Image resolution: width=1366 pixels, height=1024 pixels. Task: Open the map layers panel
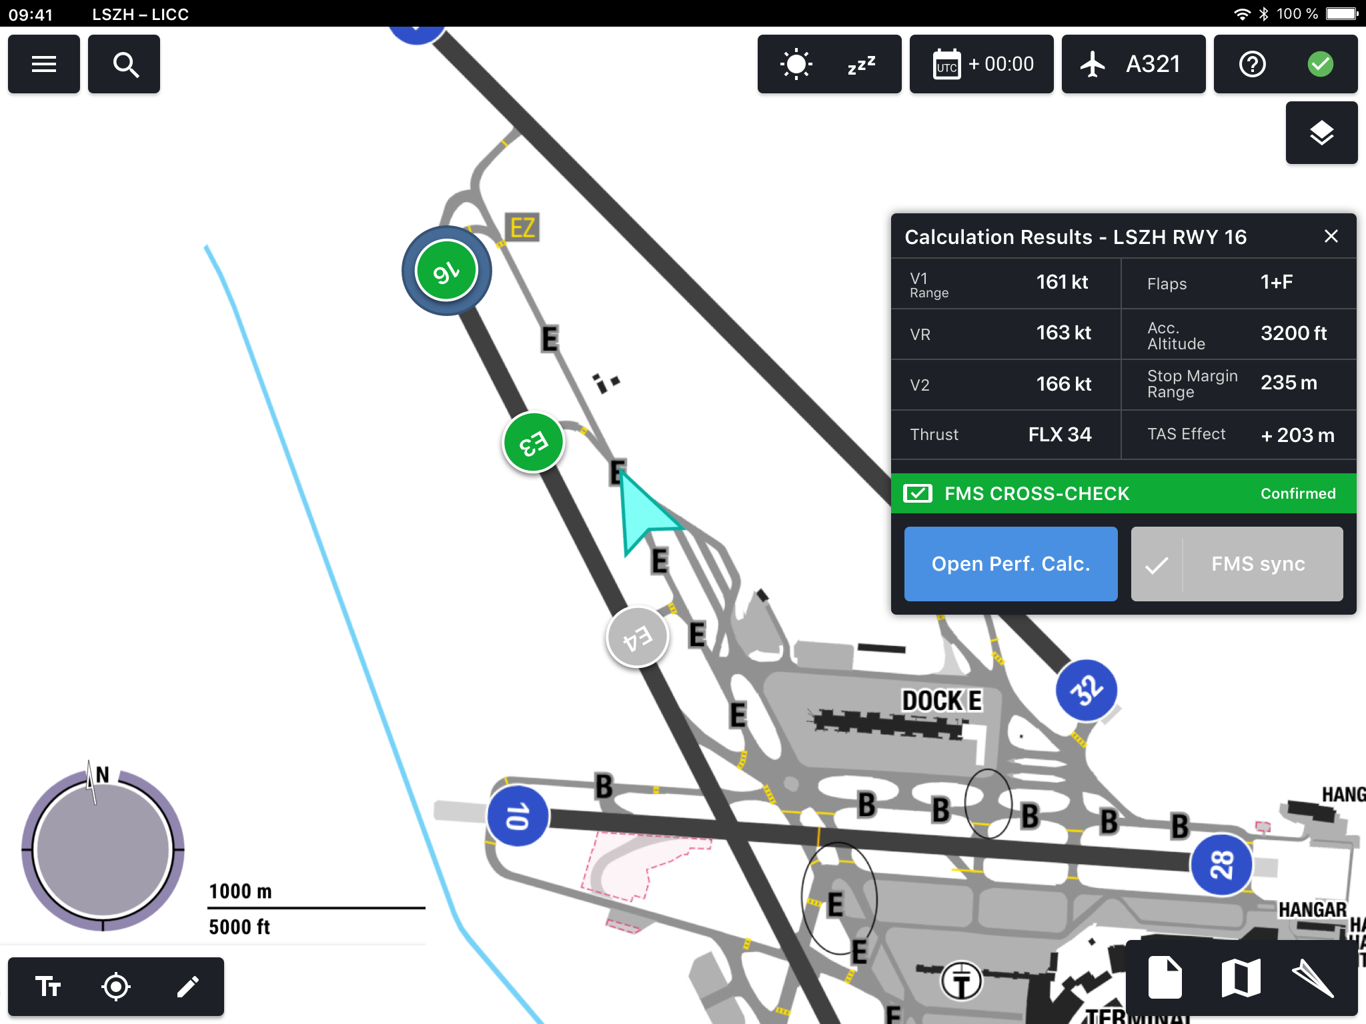pos(1321,133)
